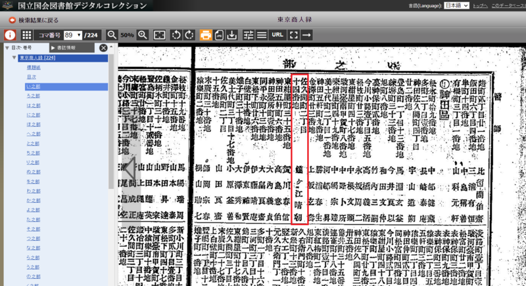
Task: Click the digital collection logo icon
Action: coord(7,5)
